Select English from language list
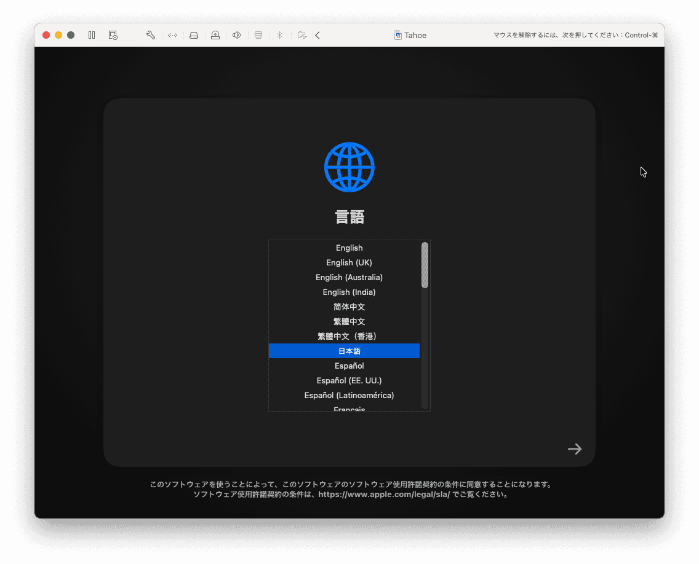The width and height of the screenshot is (699, 564). 349,248
